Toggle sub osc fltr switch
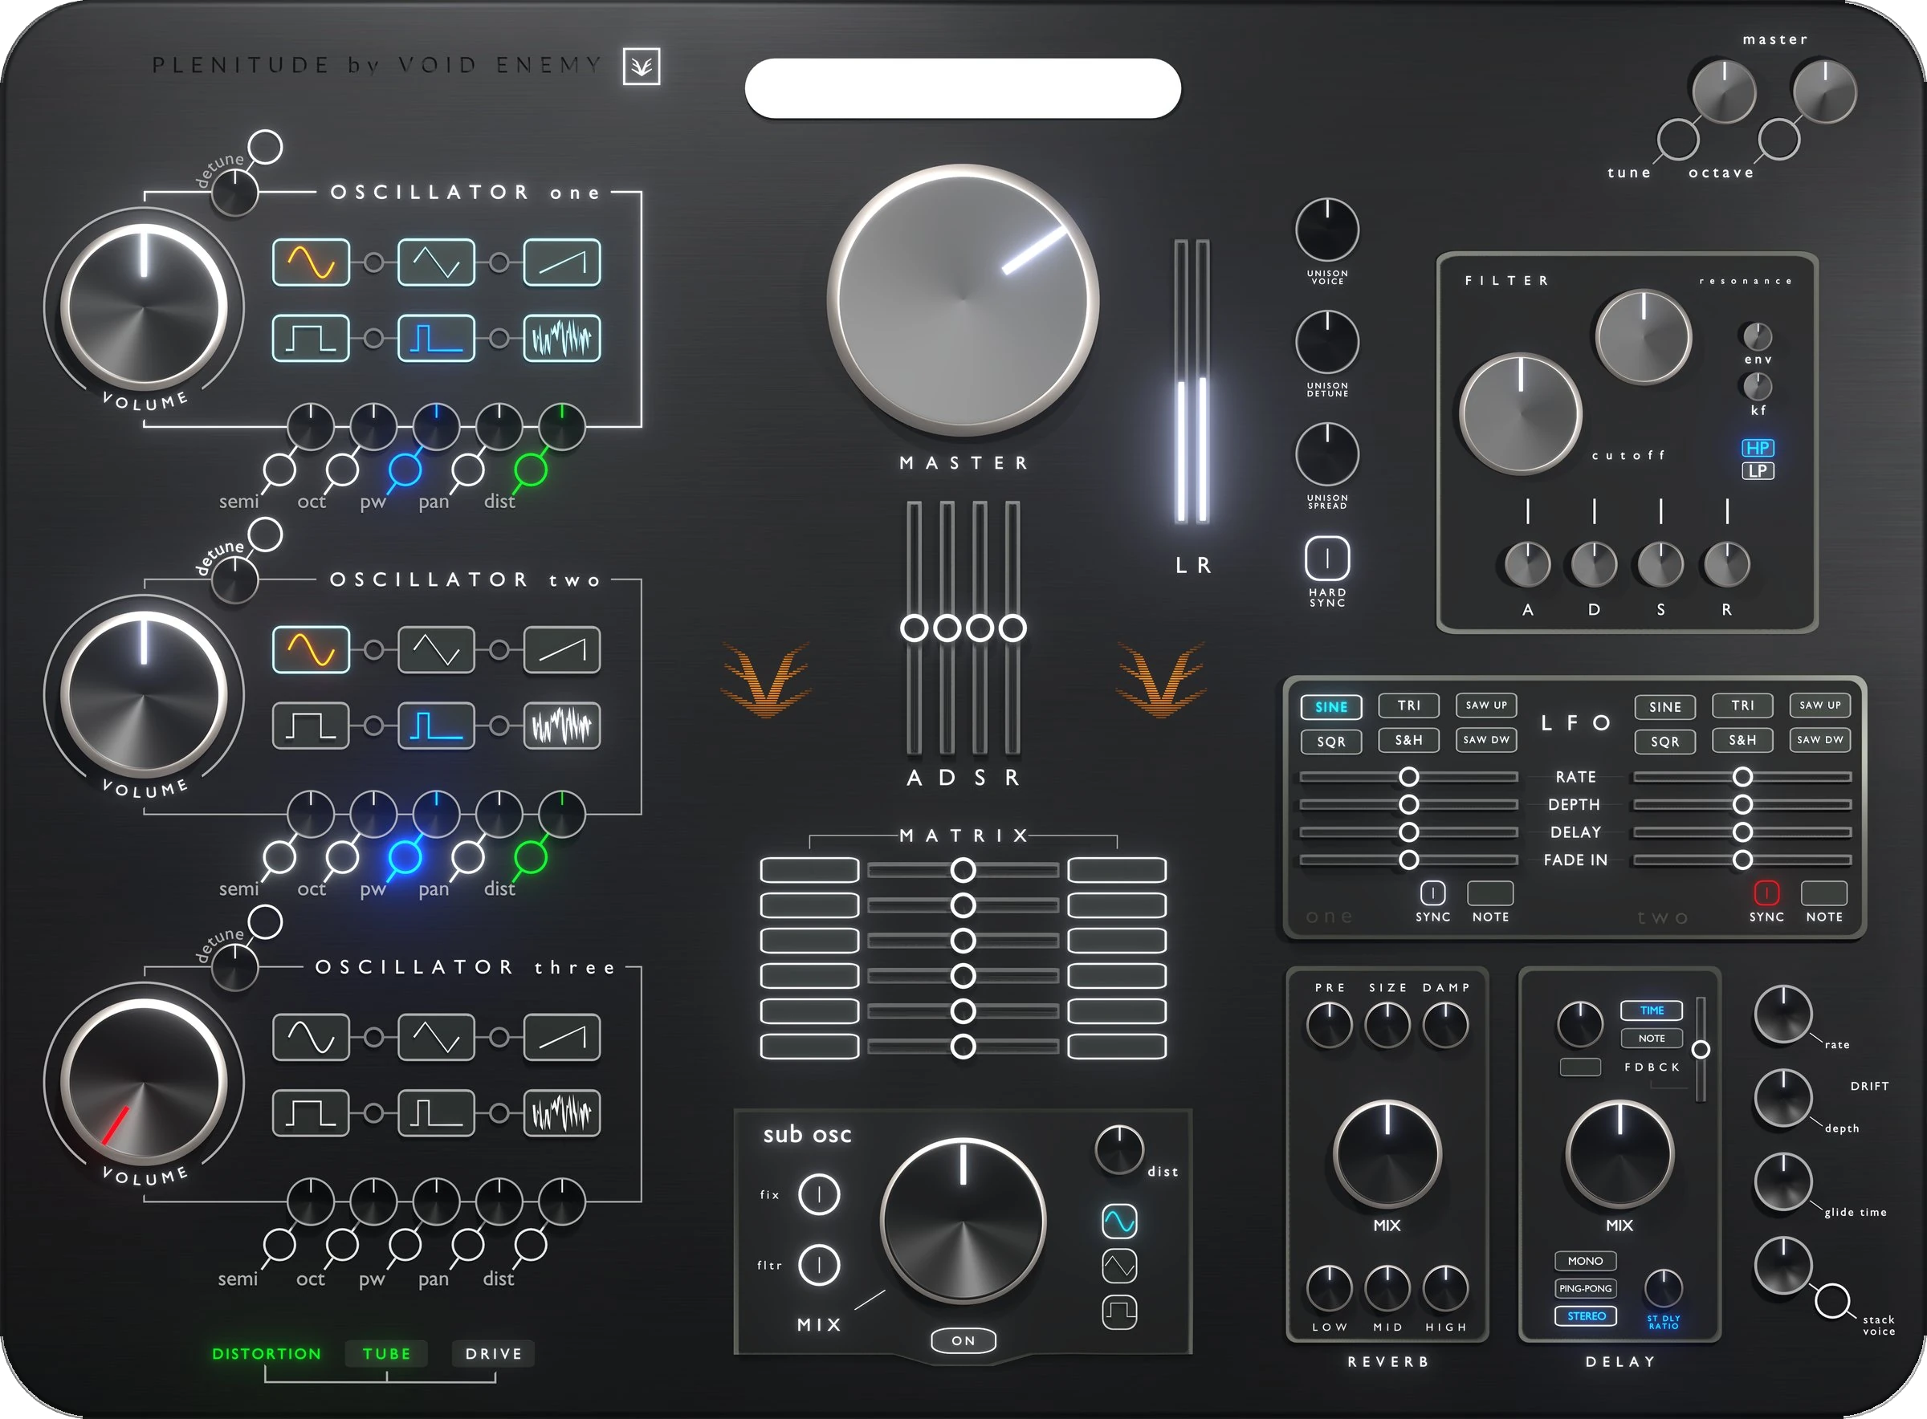Image resolution: width=1927 pixels, height=1419 pixels. tap(819, 1264)
